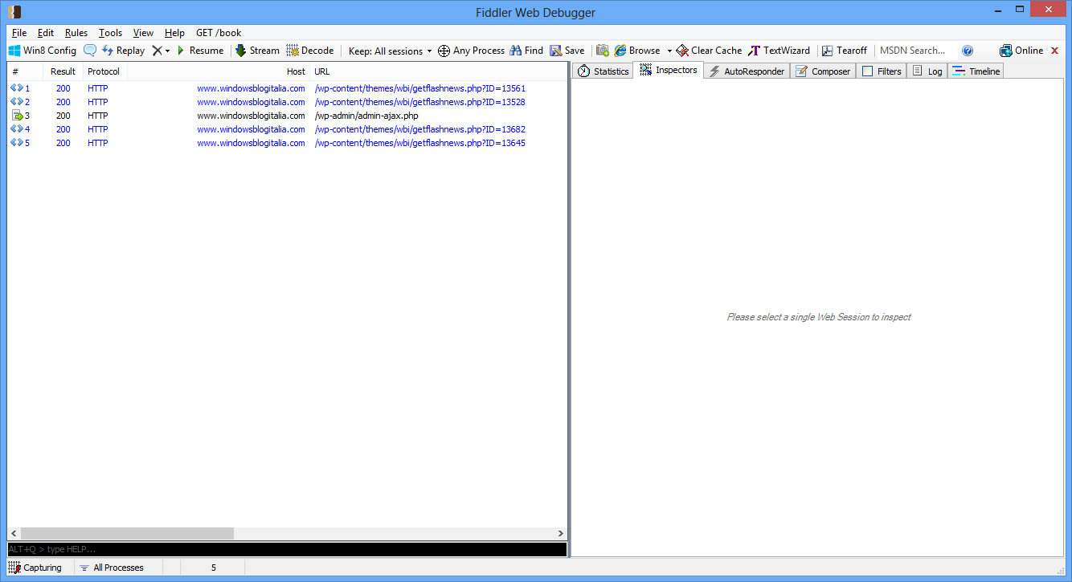Click the comment speech bubble icon
Viewport: 1072px width, 582px height.
[x=90, y=51]
